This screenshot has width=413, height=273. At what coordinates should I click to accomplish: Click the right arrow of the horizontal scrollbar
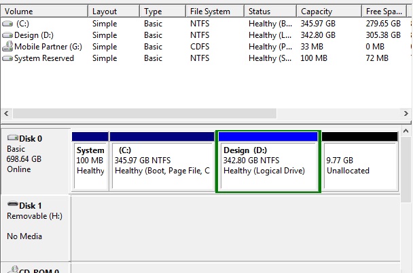pos(406,114)
